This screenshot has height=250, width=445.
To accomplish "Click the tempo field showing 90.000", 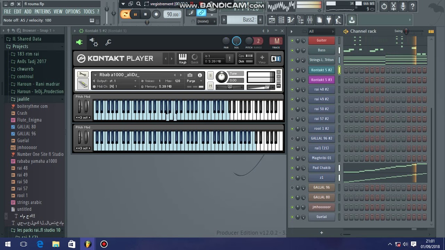I will tap(172, 14).
